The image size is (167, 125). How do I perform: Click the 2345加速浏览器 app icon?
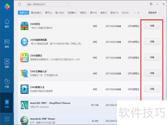tap(24, 42)
